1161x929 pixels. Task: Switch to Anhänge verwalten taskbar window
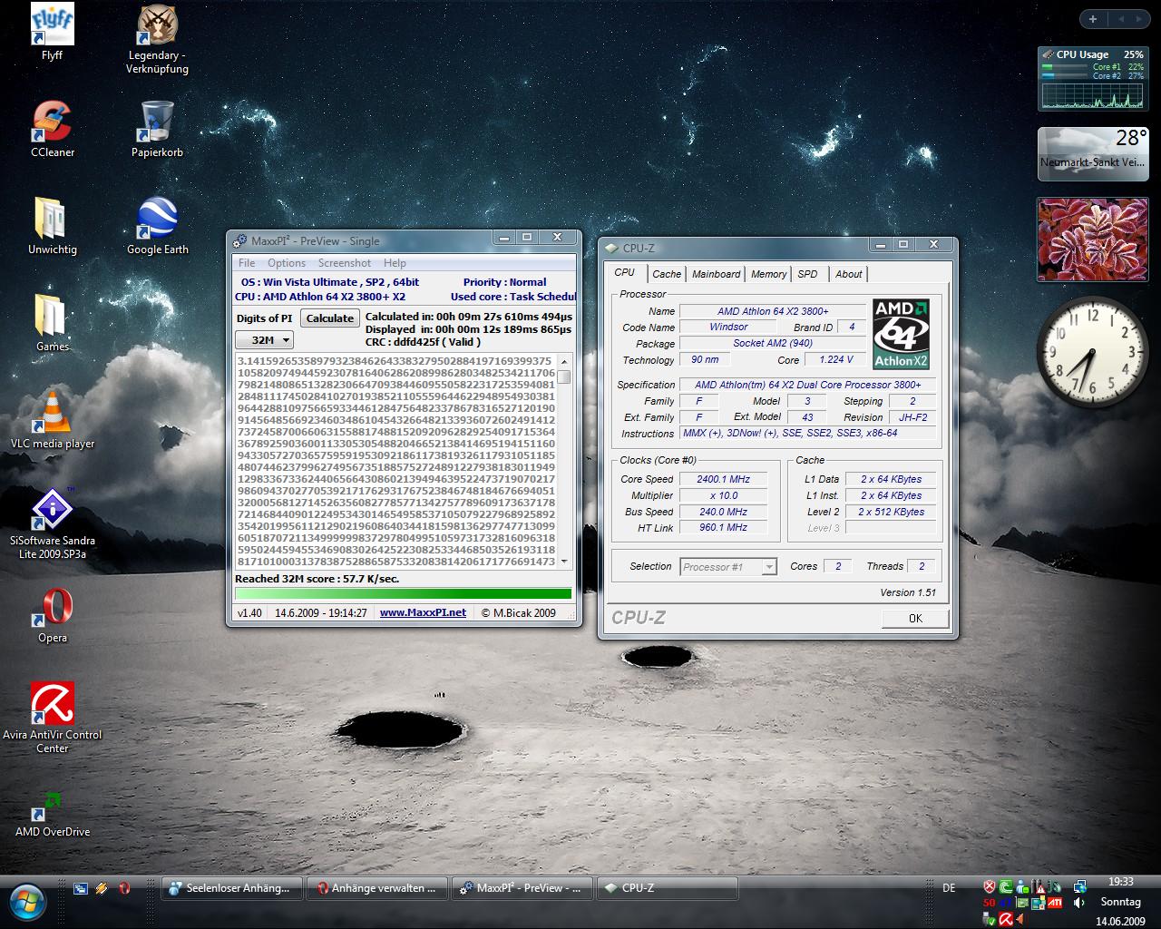[377, 888]
